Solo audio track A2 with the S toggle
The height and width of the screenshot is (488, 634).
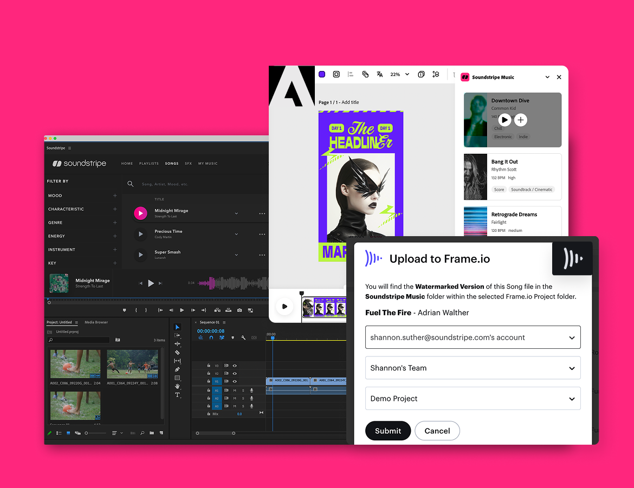tap(243, 397)
